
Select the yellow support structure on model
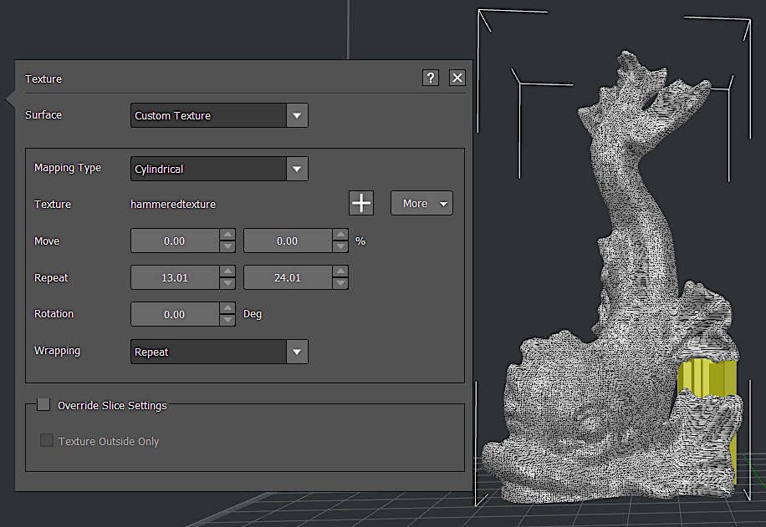pyautogui.click(x=707, y=377)
